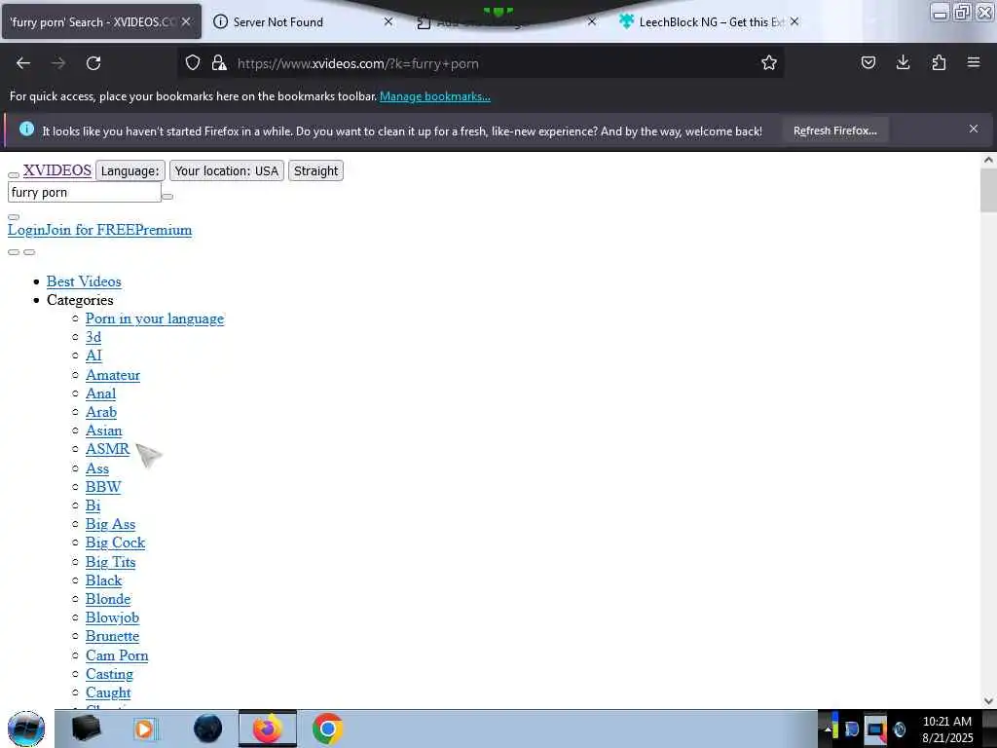Open the ASMR category link
The image size is (997, 748).
107,448
